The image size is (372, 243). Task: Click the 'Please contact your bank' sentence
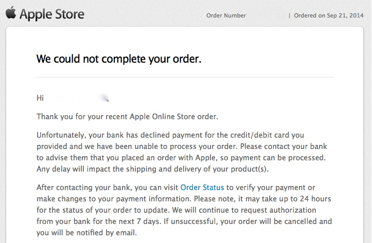coord(284,146)
